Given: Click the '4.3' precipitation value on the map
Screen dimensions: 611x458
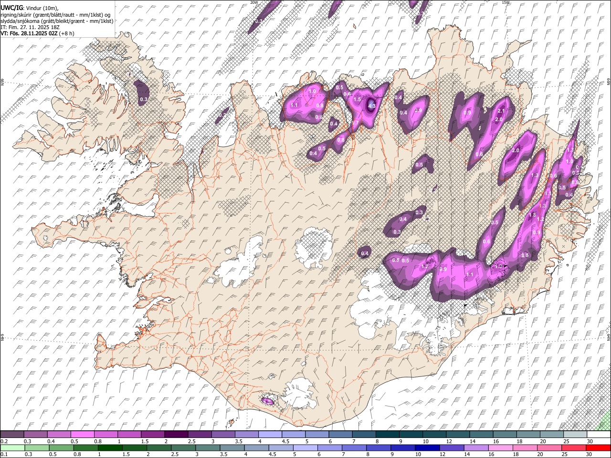Looking at the screenshot, I should (372, 106).
